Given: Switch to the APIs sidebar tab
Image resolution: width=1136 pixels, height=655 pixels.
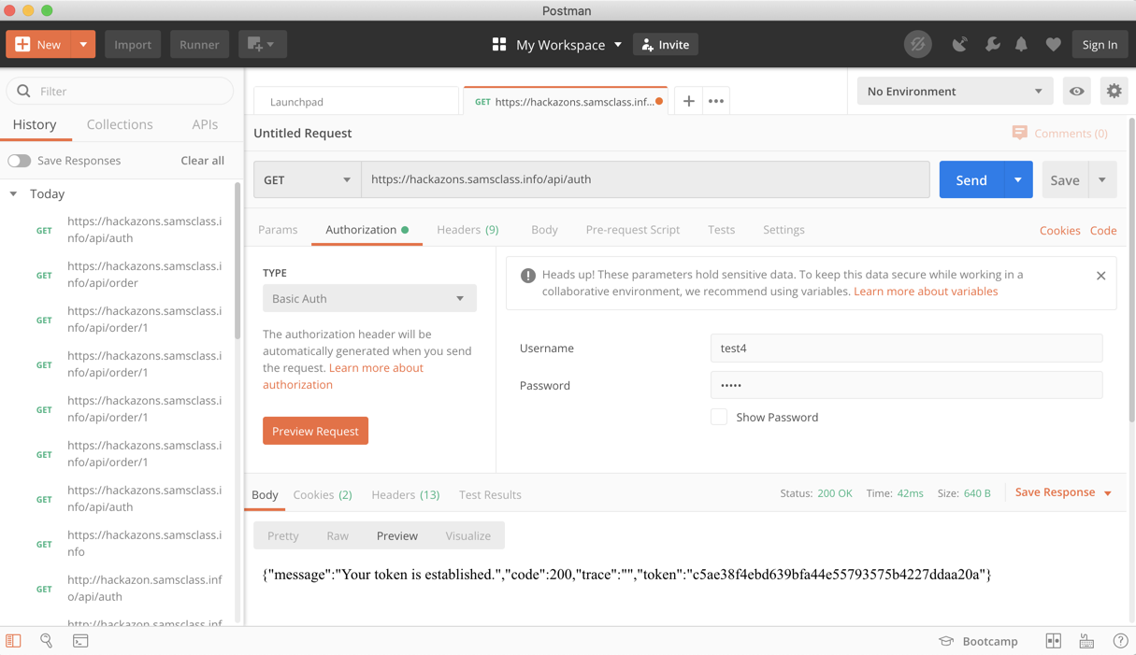Looking at the screenshot, I should tap(205, 124).
